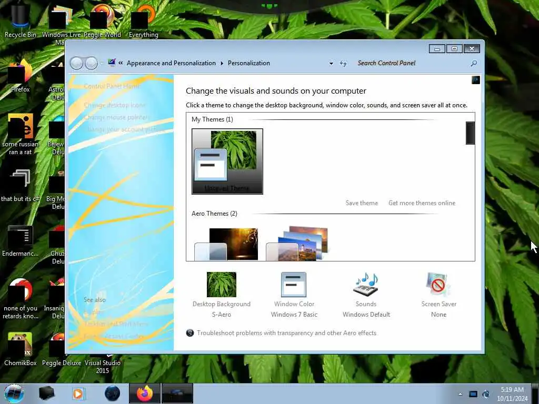Viewport: 539px width, 404px height.
Task: Select the Everything desktop icon
Action: (x=143, y=21)
